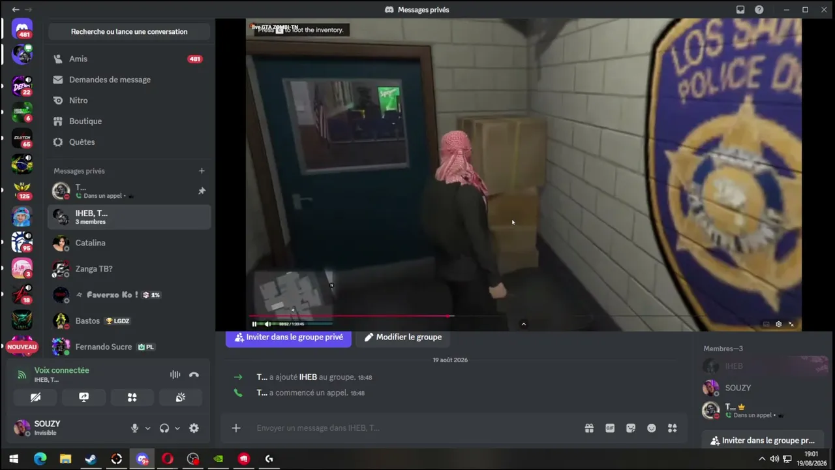Send a gift with the gift icon
The image size is (835, 470).
click(x=589, y=428)
